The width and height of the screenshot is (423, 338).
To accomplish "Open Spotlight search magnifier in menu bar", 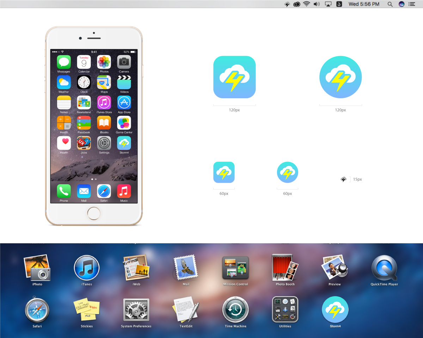I will (390, 4).
